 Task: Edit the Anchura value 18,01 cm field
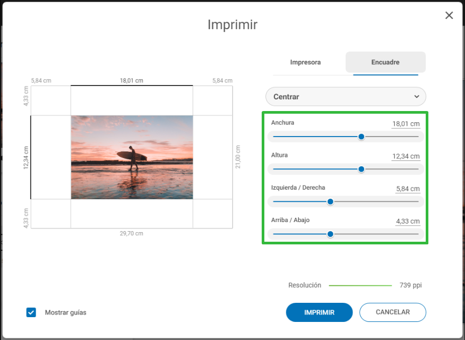coord(406,124)
